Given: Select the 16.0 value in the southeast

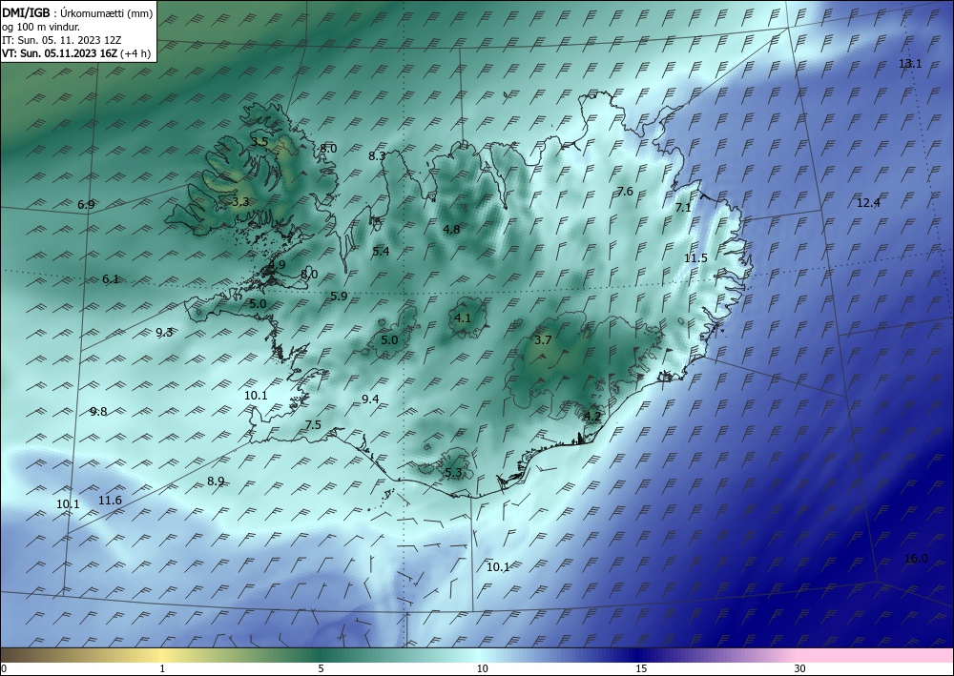Looking at the screenshot, I should (916, 559).
